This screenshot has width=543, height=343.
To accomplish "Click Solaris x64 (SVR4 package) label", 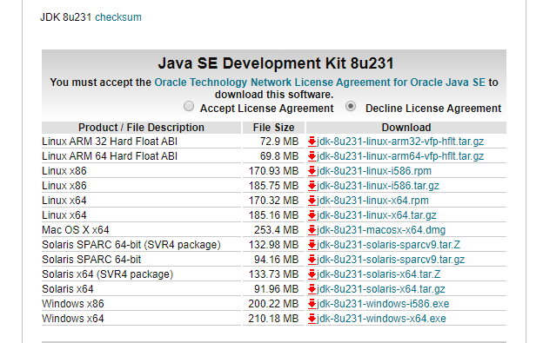I will [107, 274].
